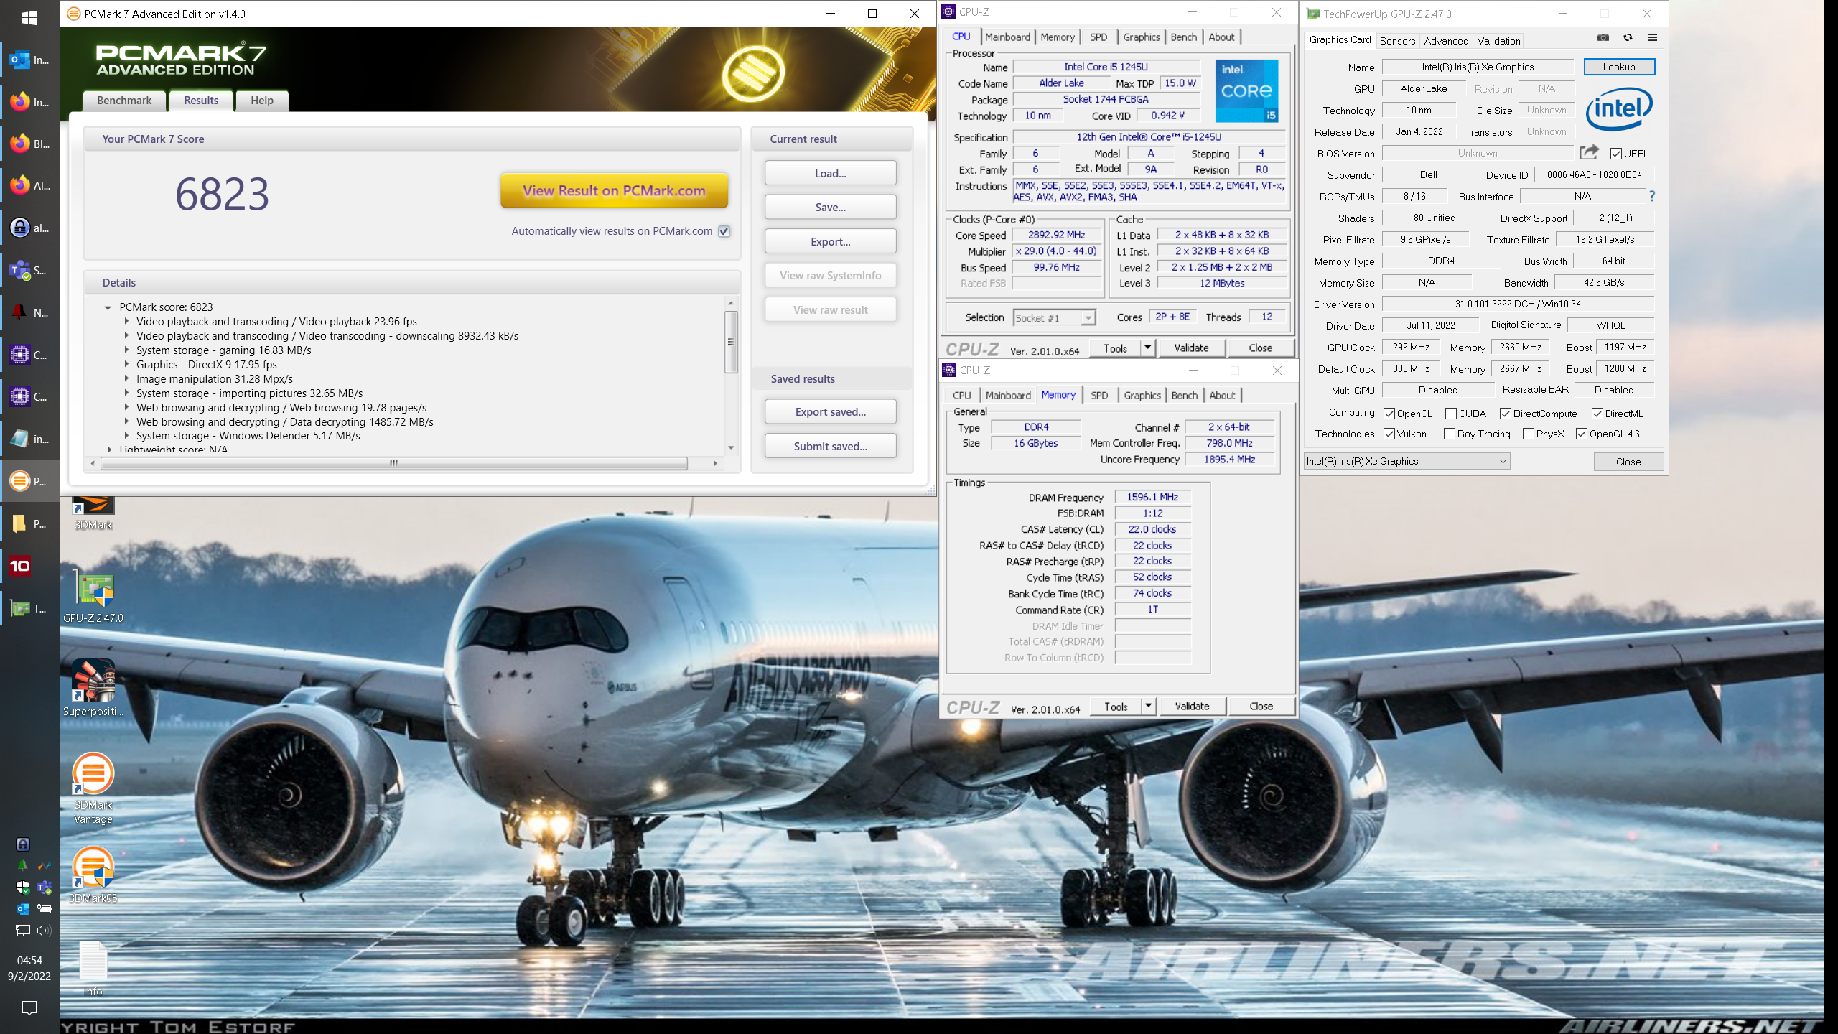Open the TechPowerUp GPU-Z taskbar icon
1838x1034 pixels.
[29, 608]
